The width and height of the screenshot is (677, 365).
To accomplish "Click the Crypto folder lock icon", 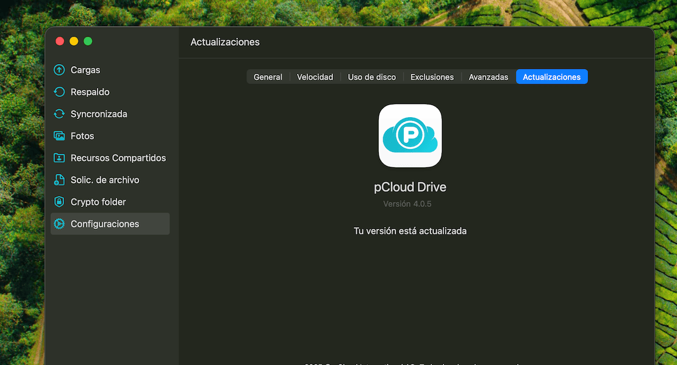I will [x=59, y=202].
